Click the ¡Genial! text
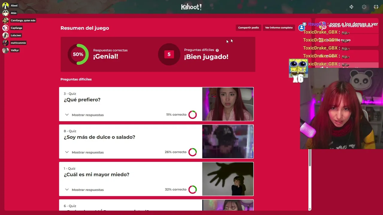Viewport: 383px width, 215px height. tap(106, 56)
